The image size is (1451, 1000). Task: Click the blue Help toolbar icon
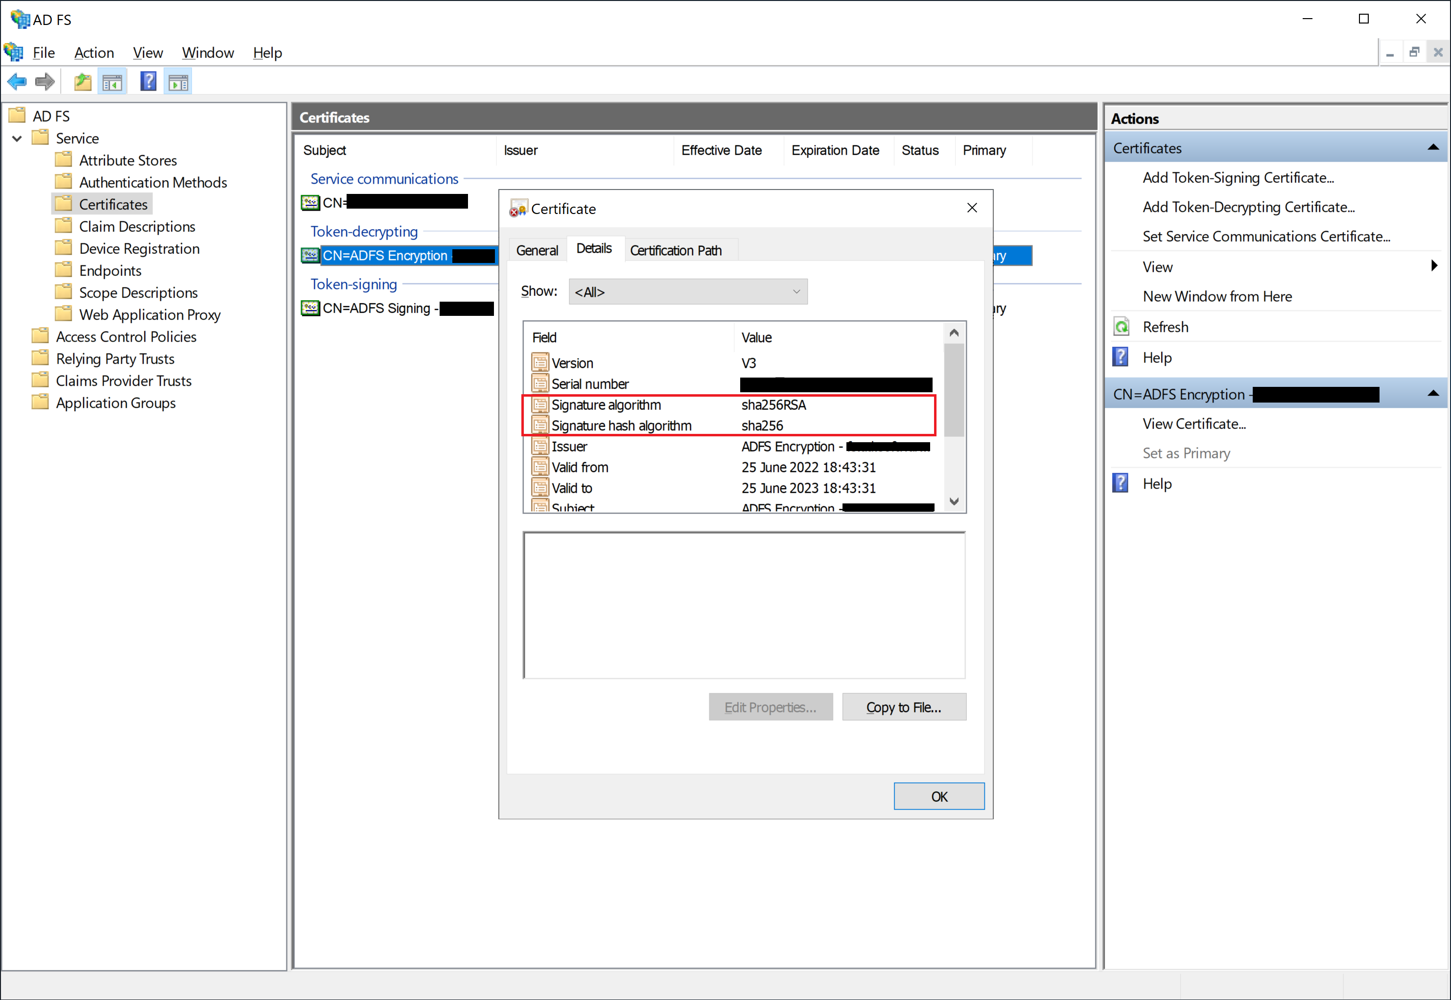tap(148, 81)
